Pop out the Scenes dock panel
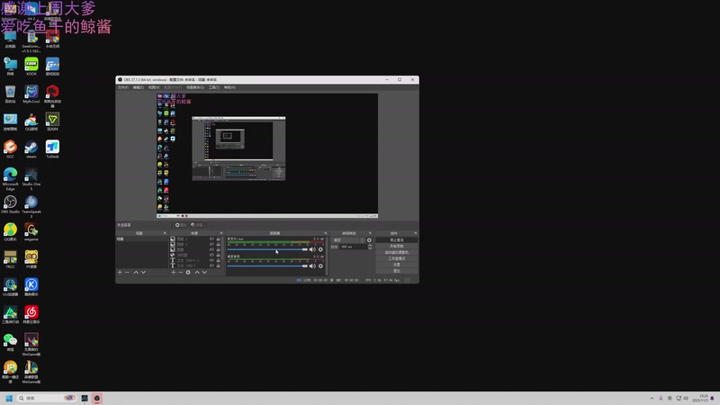This screenshot has height=405, width=720. pyautogui.click(x=165, y=233)
